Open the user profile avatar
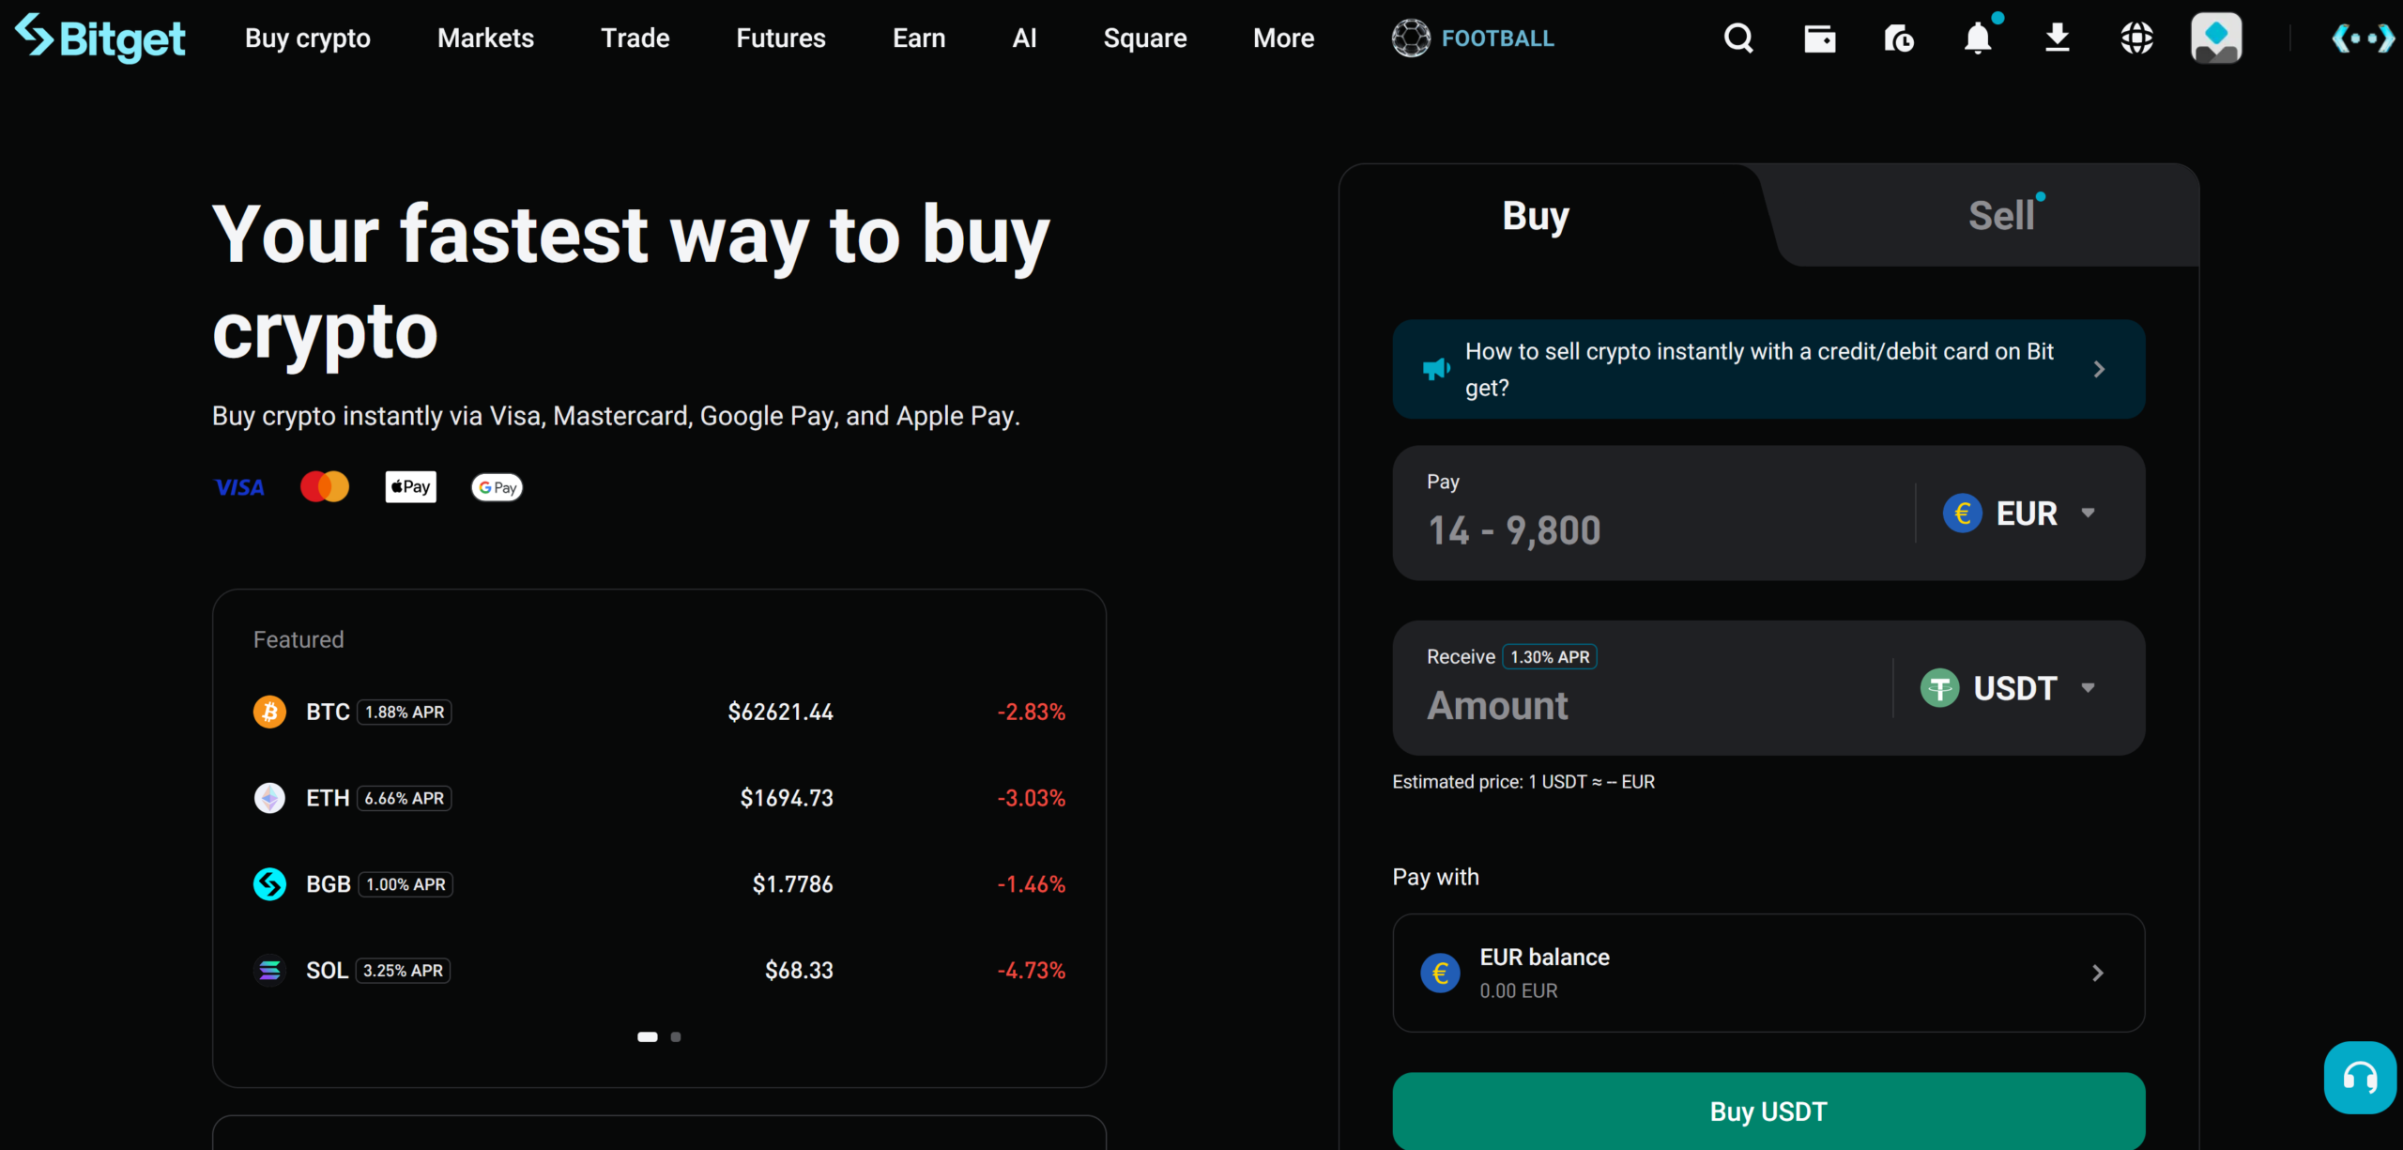The width and height of the screenshot is (2403, 1150). click(2216, 38)
